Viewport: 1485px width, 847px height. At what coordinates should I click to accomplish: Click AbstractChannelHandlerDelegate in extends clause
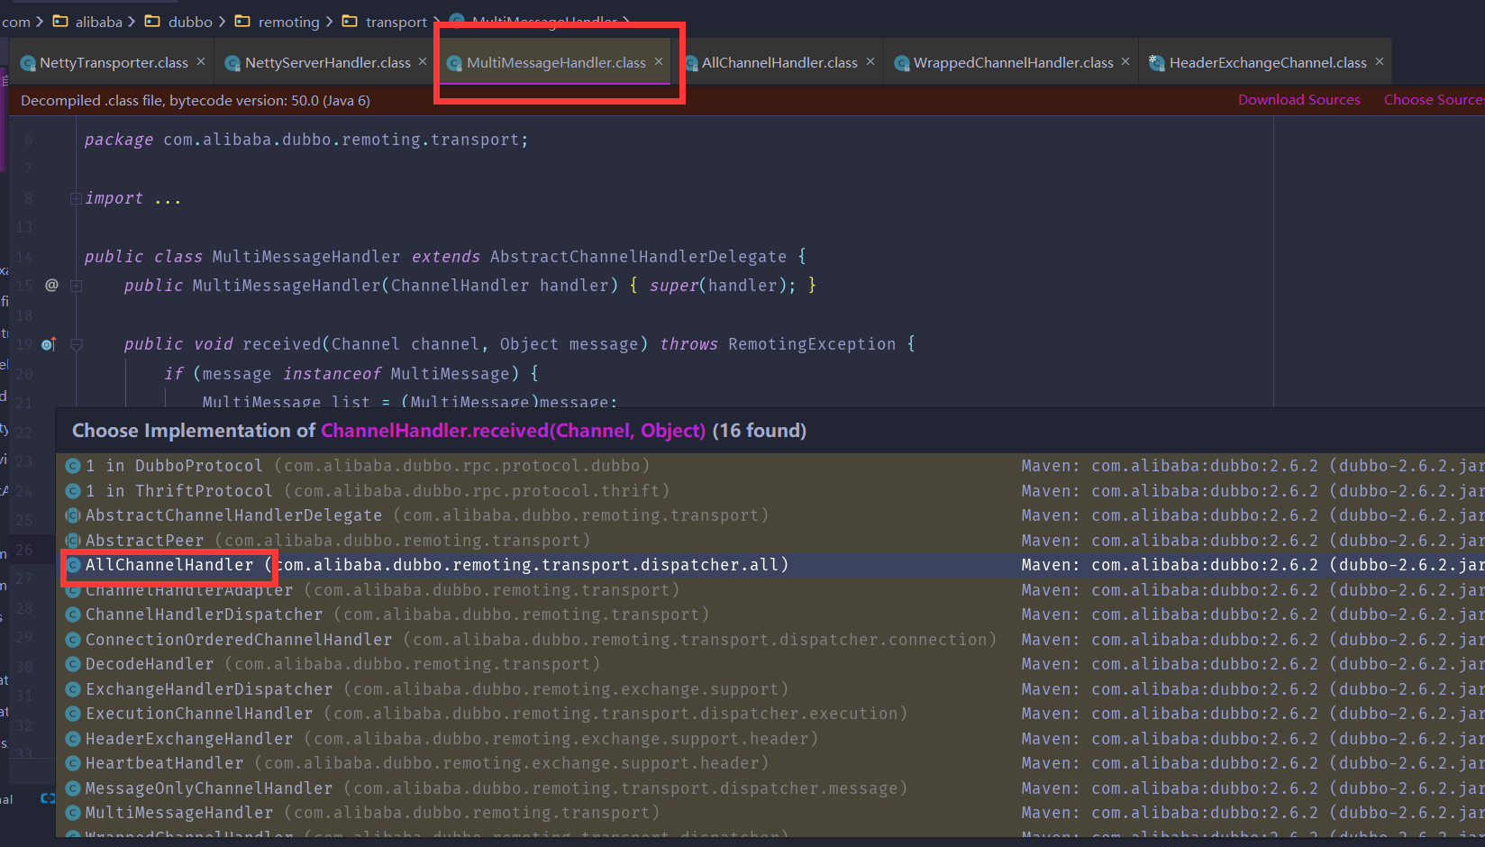point(638,257)
